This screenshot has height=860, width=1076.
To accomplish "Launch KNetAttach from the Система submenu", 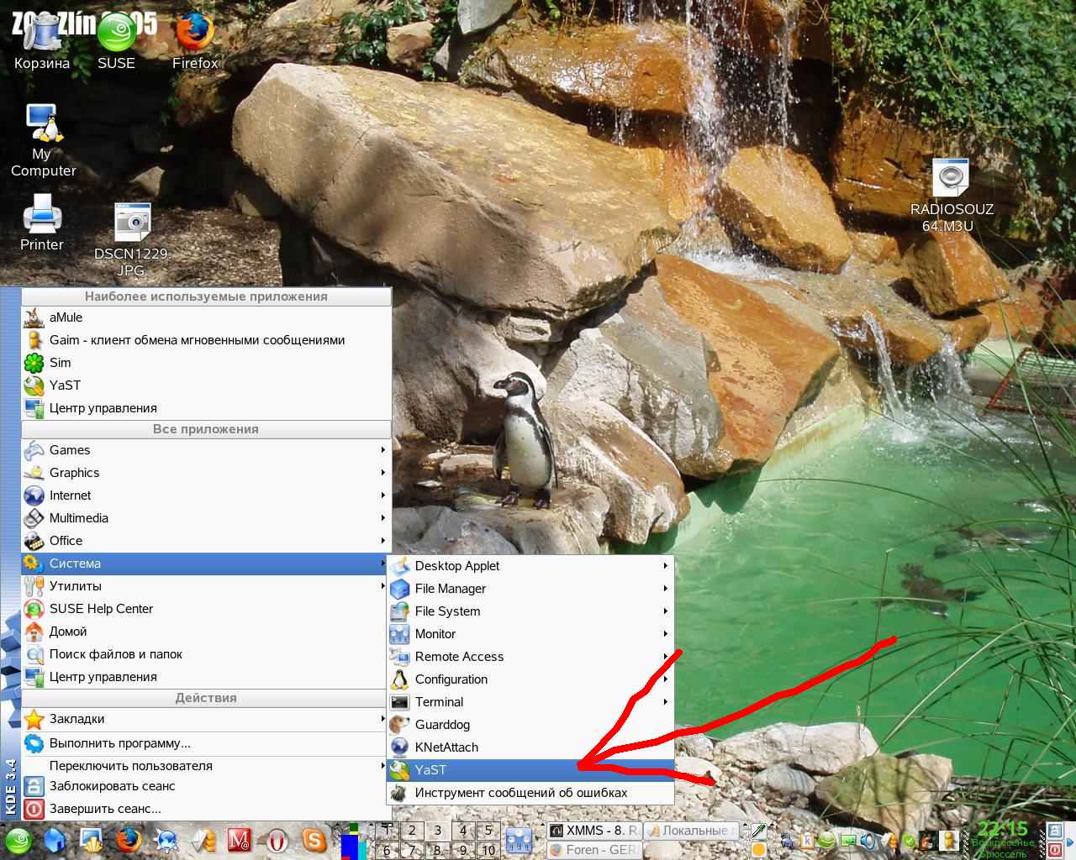I will (530, 747).
